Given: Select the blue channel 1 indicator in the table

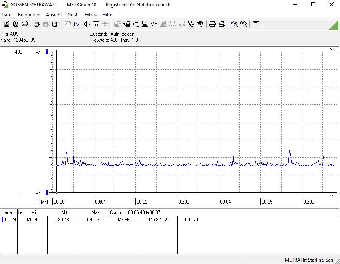Looking at the screenshot, I should [x=2, y=219].
